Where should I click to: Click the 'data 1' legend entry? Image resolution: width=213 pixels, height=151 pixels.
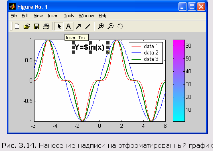point(151,46)
